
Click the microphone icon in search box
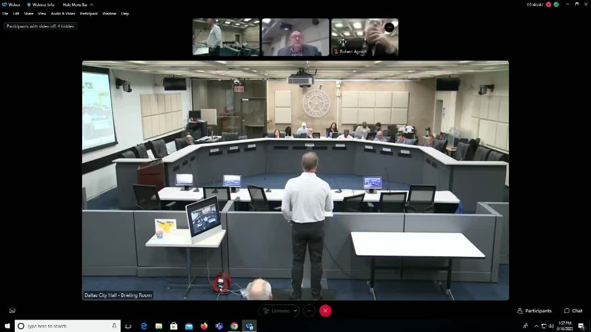[114, 326]
